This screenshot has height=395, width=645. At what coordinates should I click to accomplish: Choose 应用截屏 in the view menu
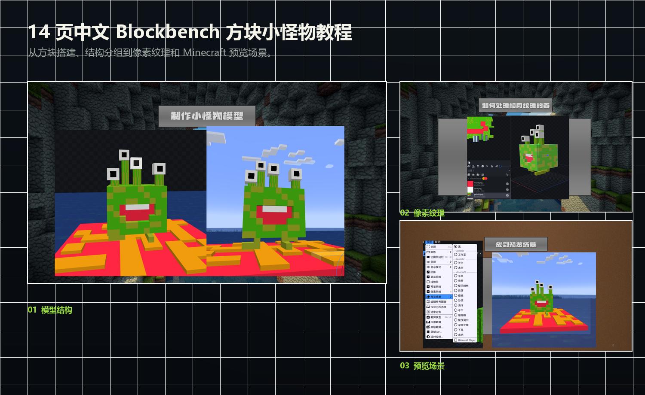point(439,322)
